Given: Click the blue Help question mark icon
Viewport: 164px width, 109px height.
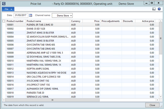Looking at the screenshot, I should tap(159, 9).
